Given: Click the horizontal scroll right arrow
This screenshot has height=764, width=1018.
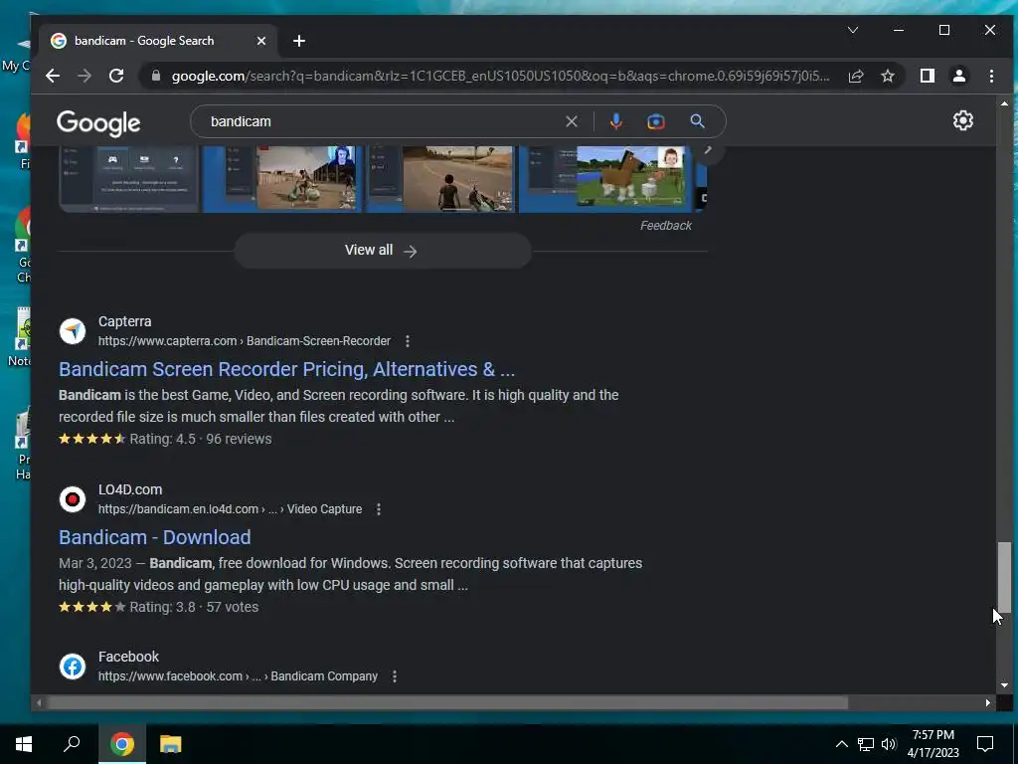Looking at the screenshot, I should 988,703.
